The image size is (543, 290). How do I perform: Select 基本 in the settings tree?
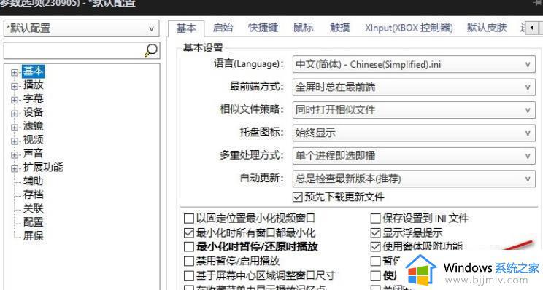pyautogui.click(x=34, y=71)
